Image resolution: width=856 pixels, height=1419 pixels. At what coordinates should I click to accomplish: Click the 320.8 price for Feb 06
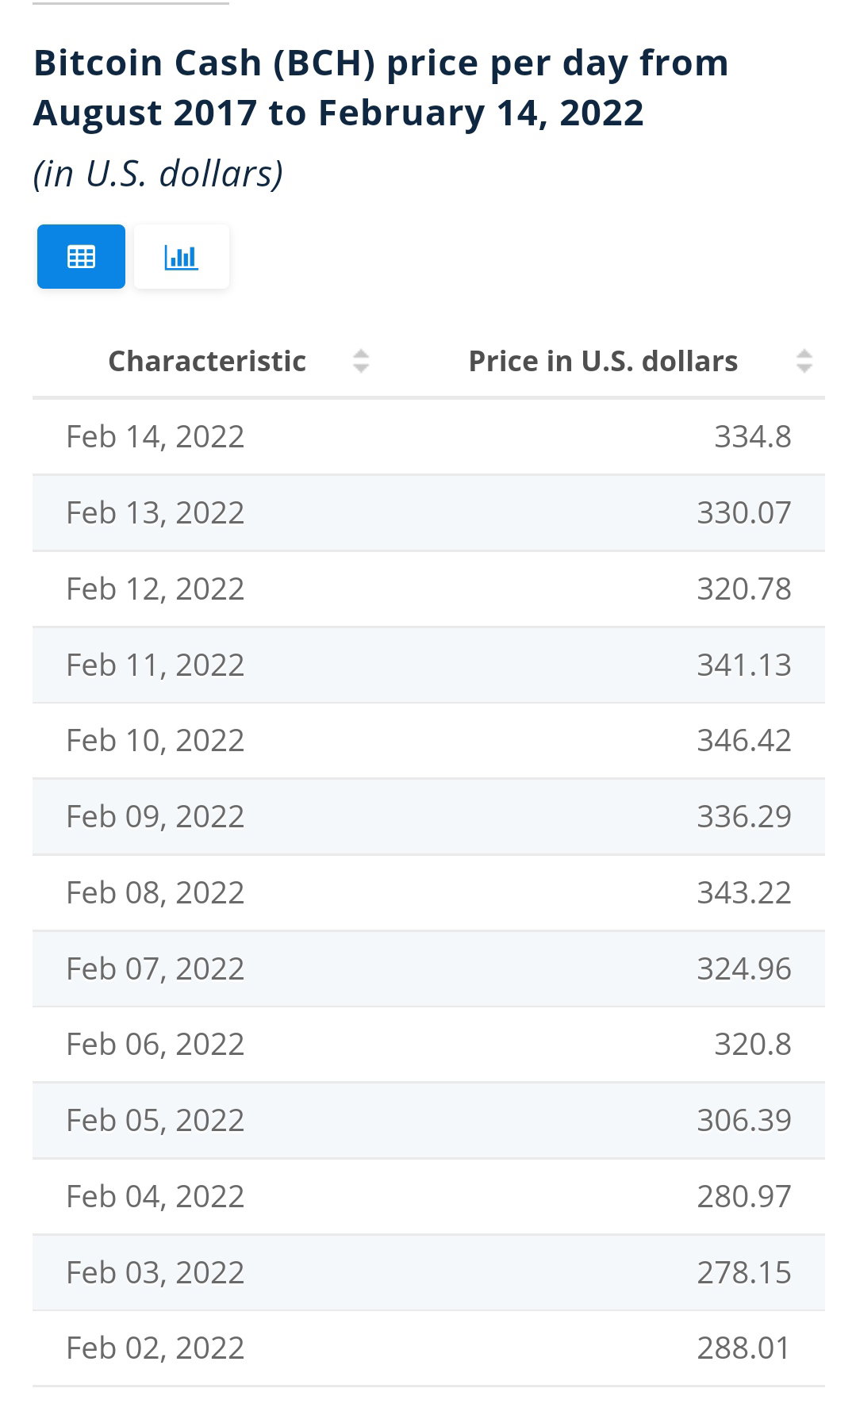click(753, 1044)
